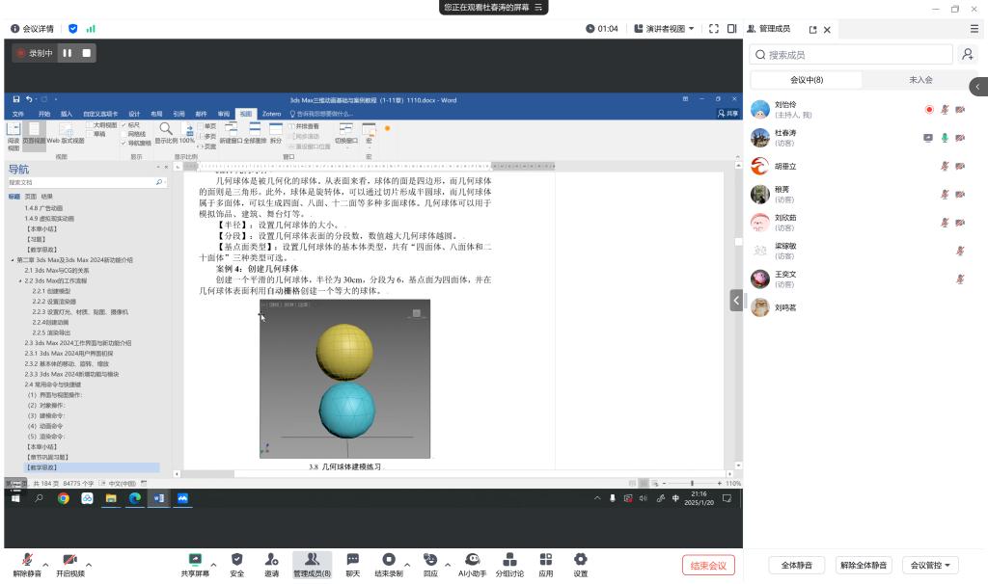Open the 设置 (settings) icon
Image resolution: width=988 pixels, height=584 pixels.
coord(580,560)
